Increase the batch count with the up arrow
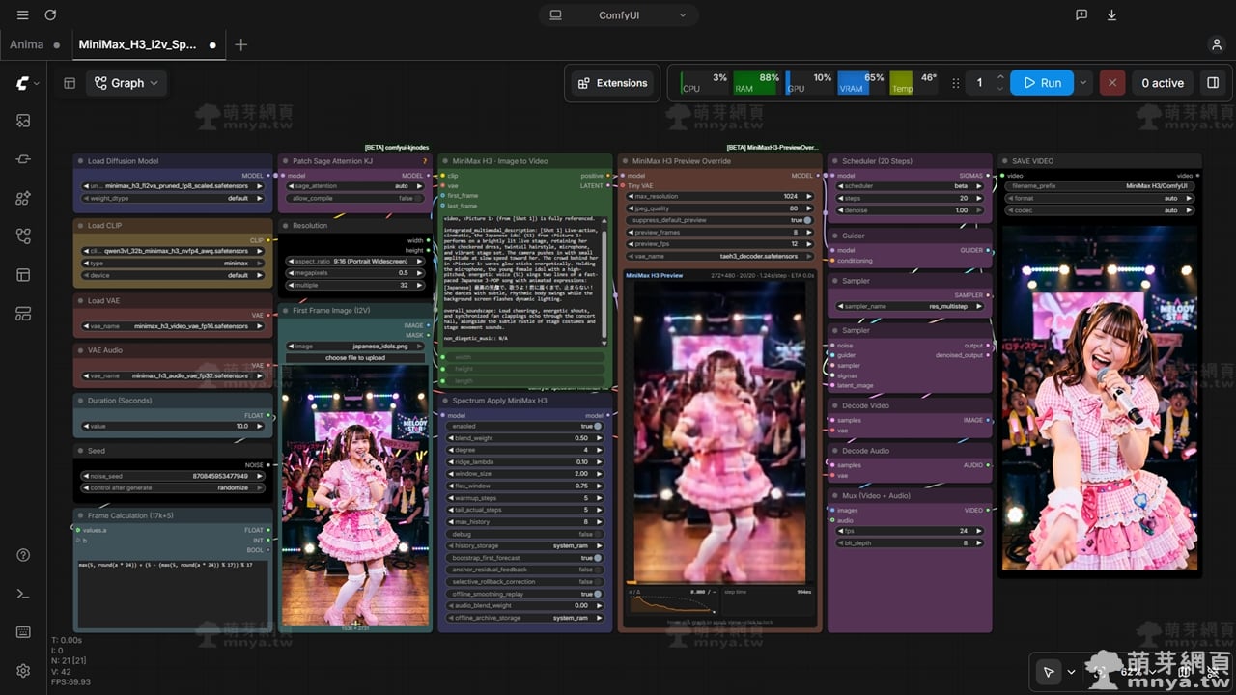This screenshot has height=695, width=1236. 1000,77
